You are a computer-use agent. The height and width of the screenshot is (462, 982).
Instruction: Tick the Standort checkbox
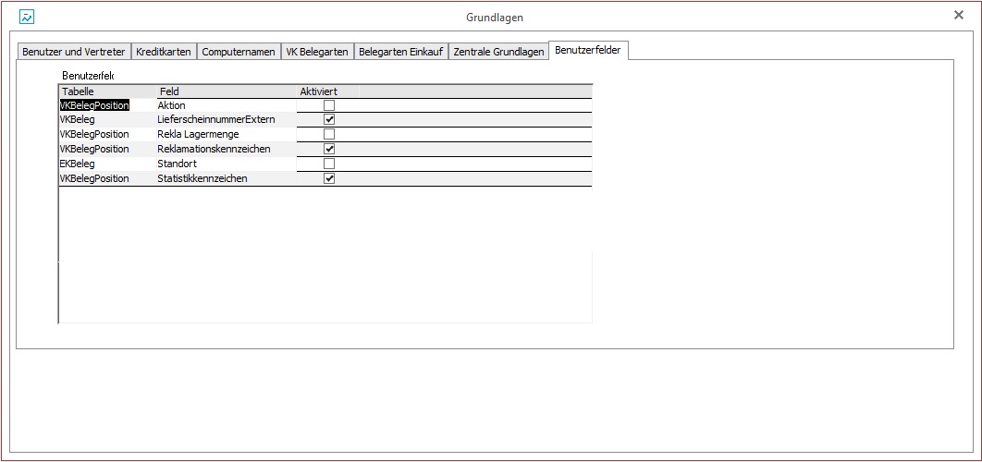coord(328,164)
